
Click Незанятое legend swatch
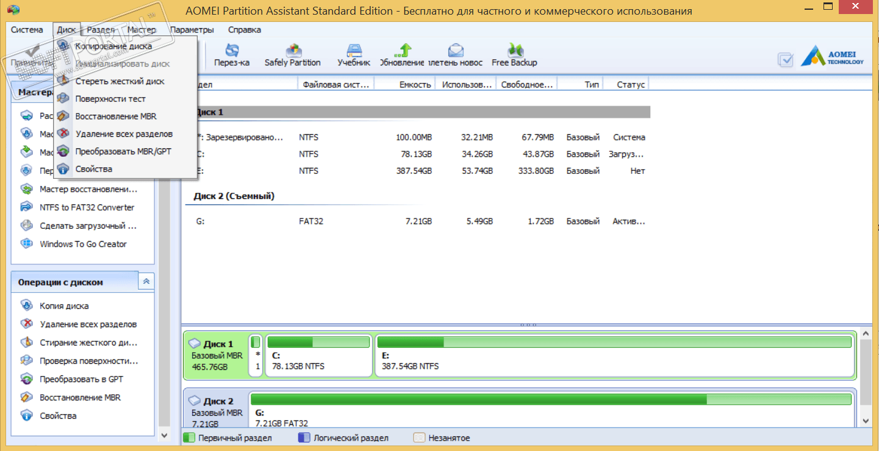pos(418,438)
